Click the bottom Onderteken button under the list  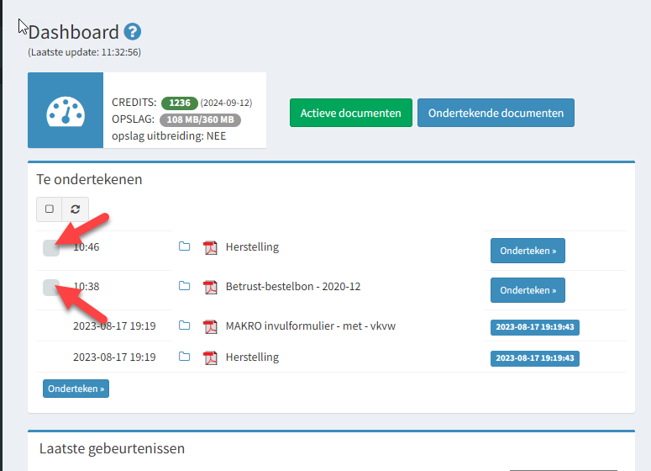point(76,389)
